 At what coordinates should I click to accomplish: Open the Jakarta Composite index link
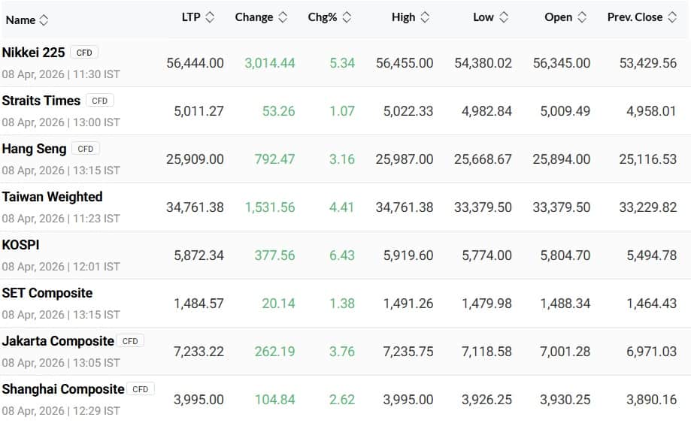click(58, 341)
